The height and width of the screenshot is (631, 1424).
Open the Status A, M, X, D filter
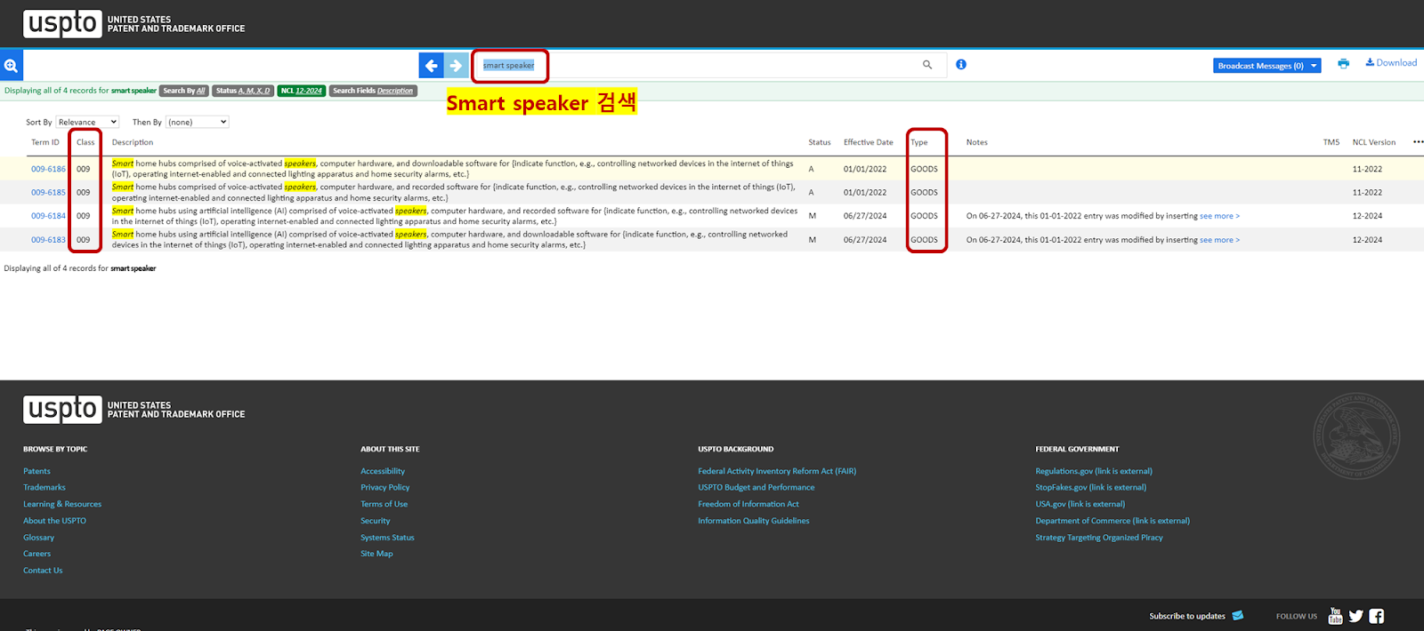(243, 91)
